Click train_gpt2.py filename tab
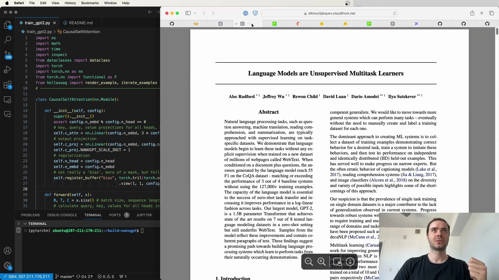This screenshot has width=499, height=280. point(37,23)
